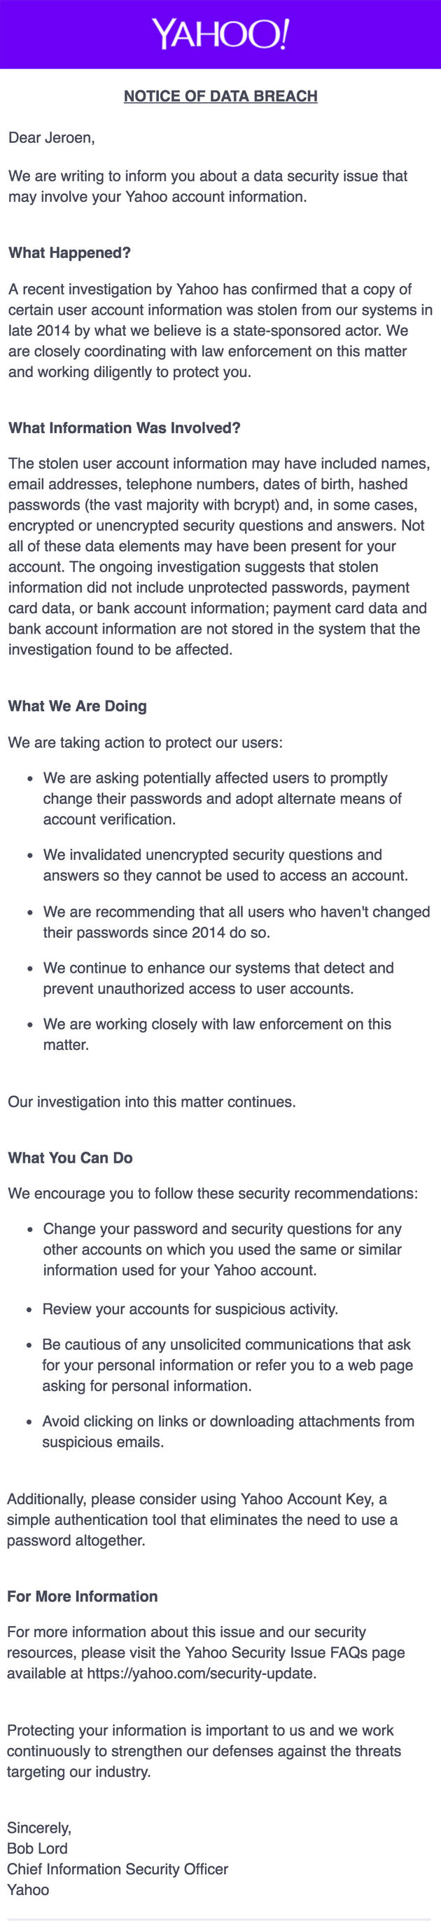Click the "What We Are Doing" heading
The width and height of the screenshot is (441, 1928).
[77, 706]
